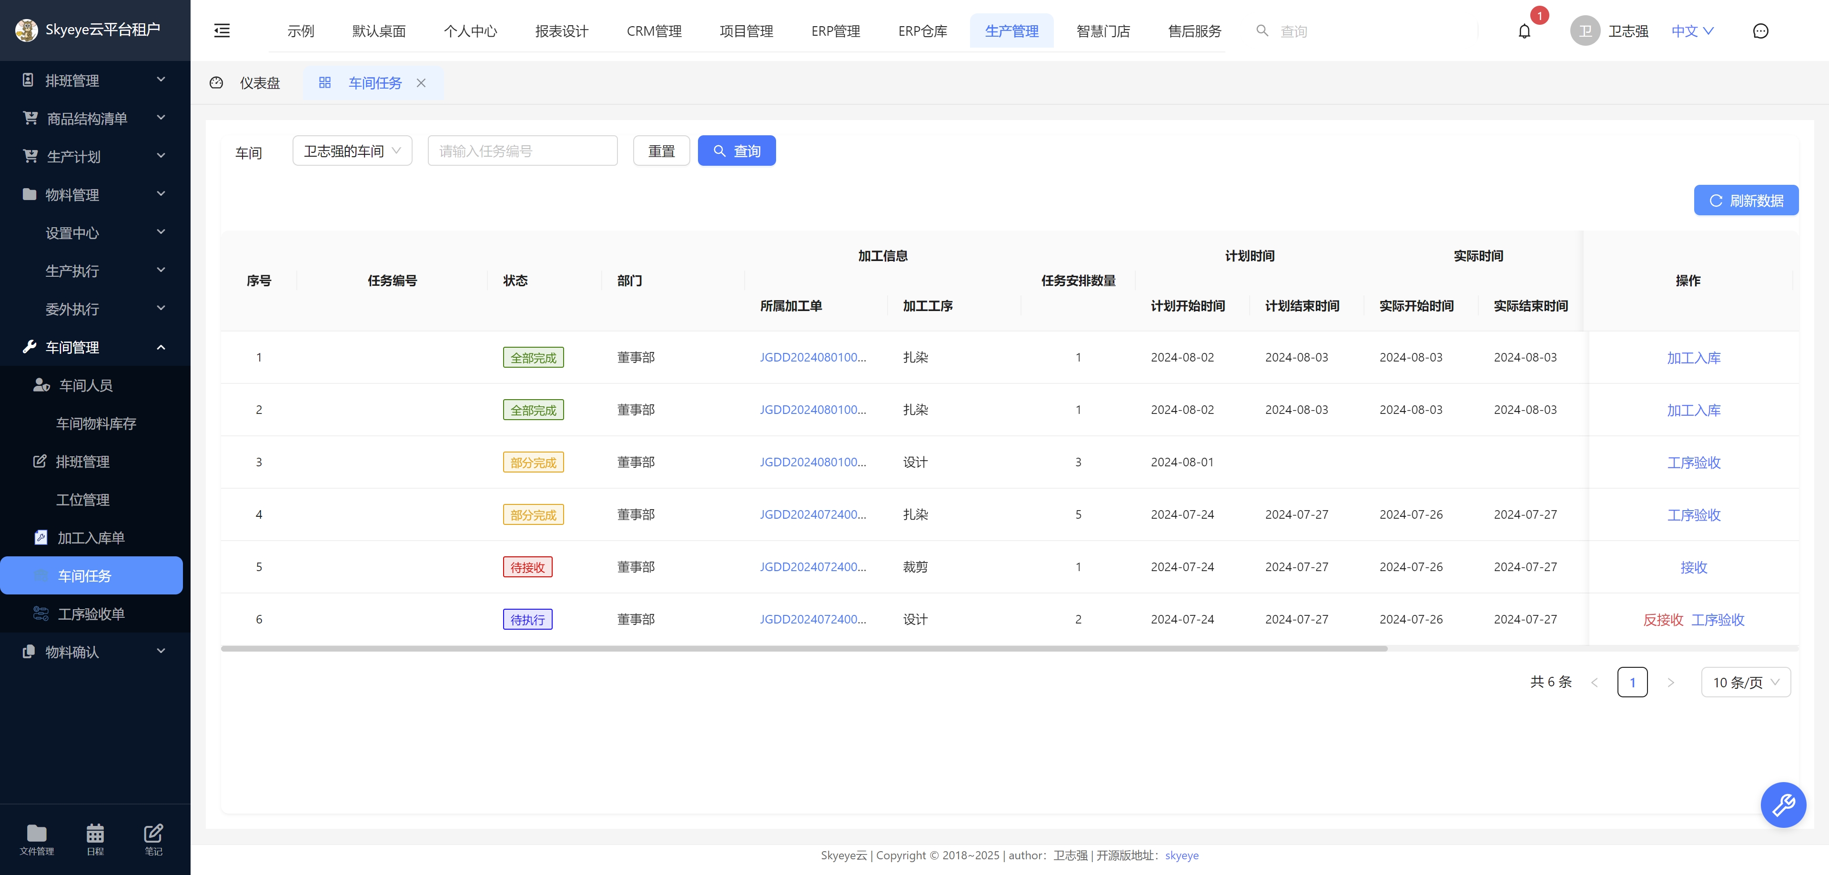Open the skyeye source link in footer

tap(1182, 855)
